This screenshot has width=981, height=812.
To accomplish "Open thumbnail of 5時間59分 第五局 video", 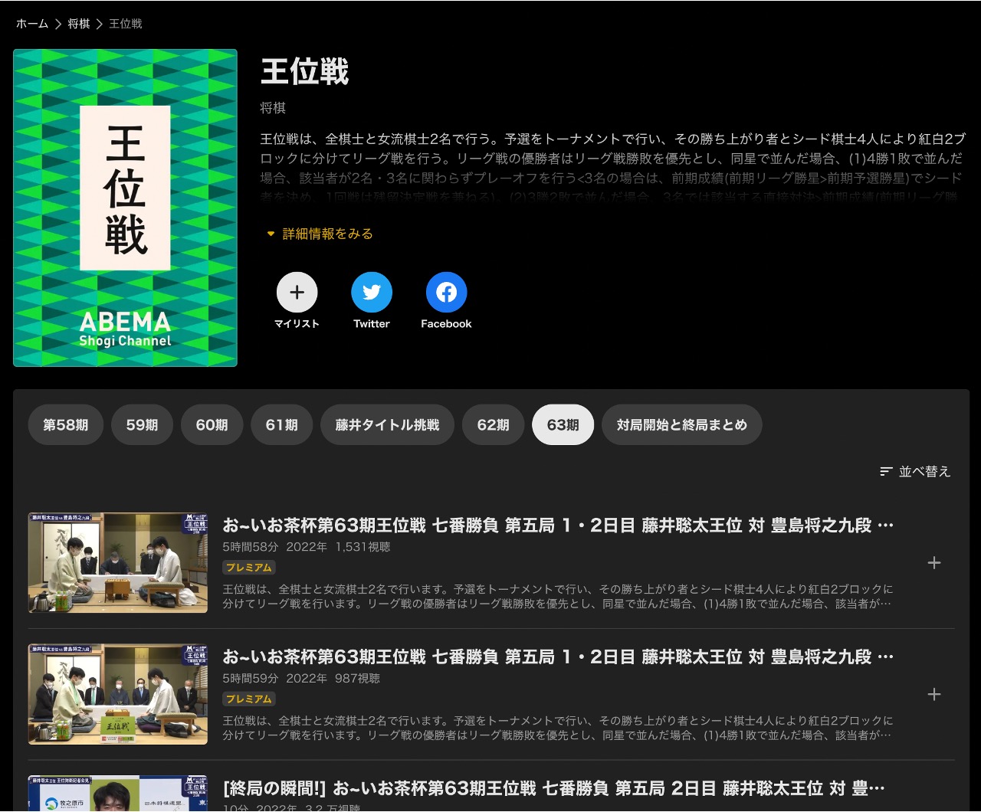I will [x=118, y=694].
